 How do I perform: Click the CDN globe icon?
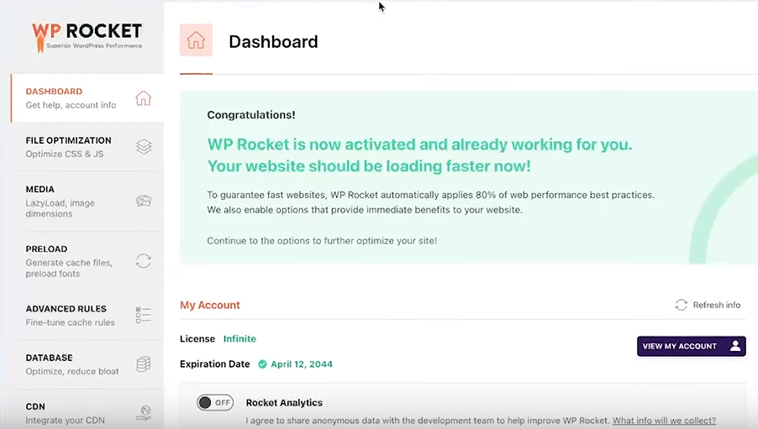(144, 412)
